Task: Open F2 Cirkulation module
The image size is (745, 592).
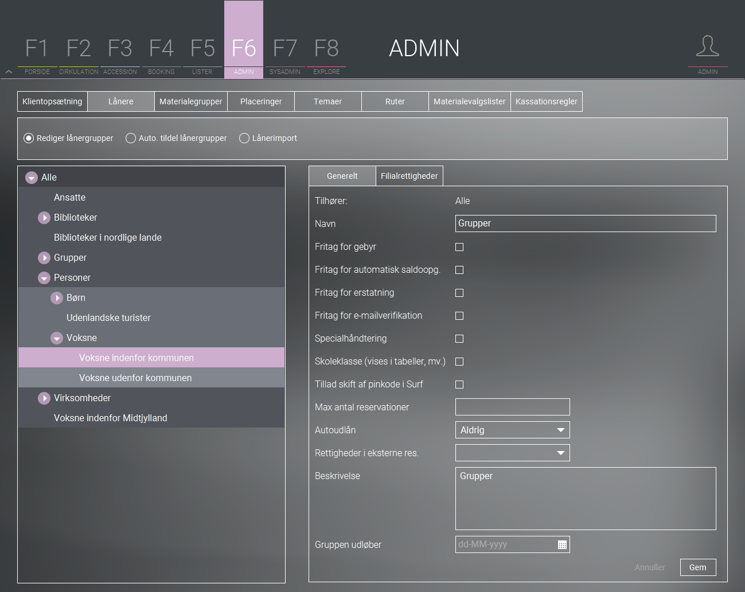Action: point(79,55)
